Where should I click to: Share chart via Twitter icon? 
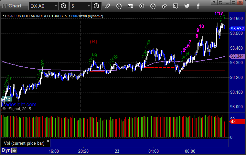187,6
